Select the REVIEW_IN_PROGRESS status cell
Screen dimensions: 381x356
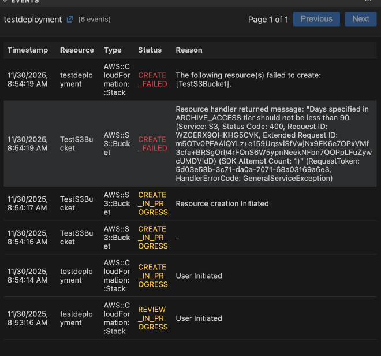[152, 318]
